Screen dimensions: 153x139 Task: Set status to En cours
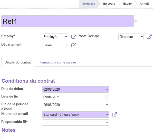109,4
